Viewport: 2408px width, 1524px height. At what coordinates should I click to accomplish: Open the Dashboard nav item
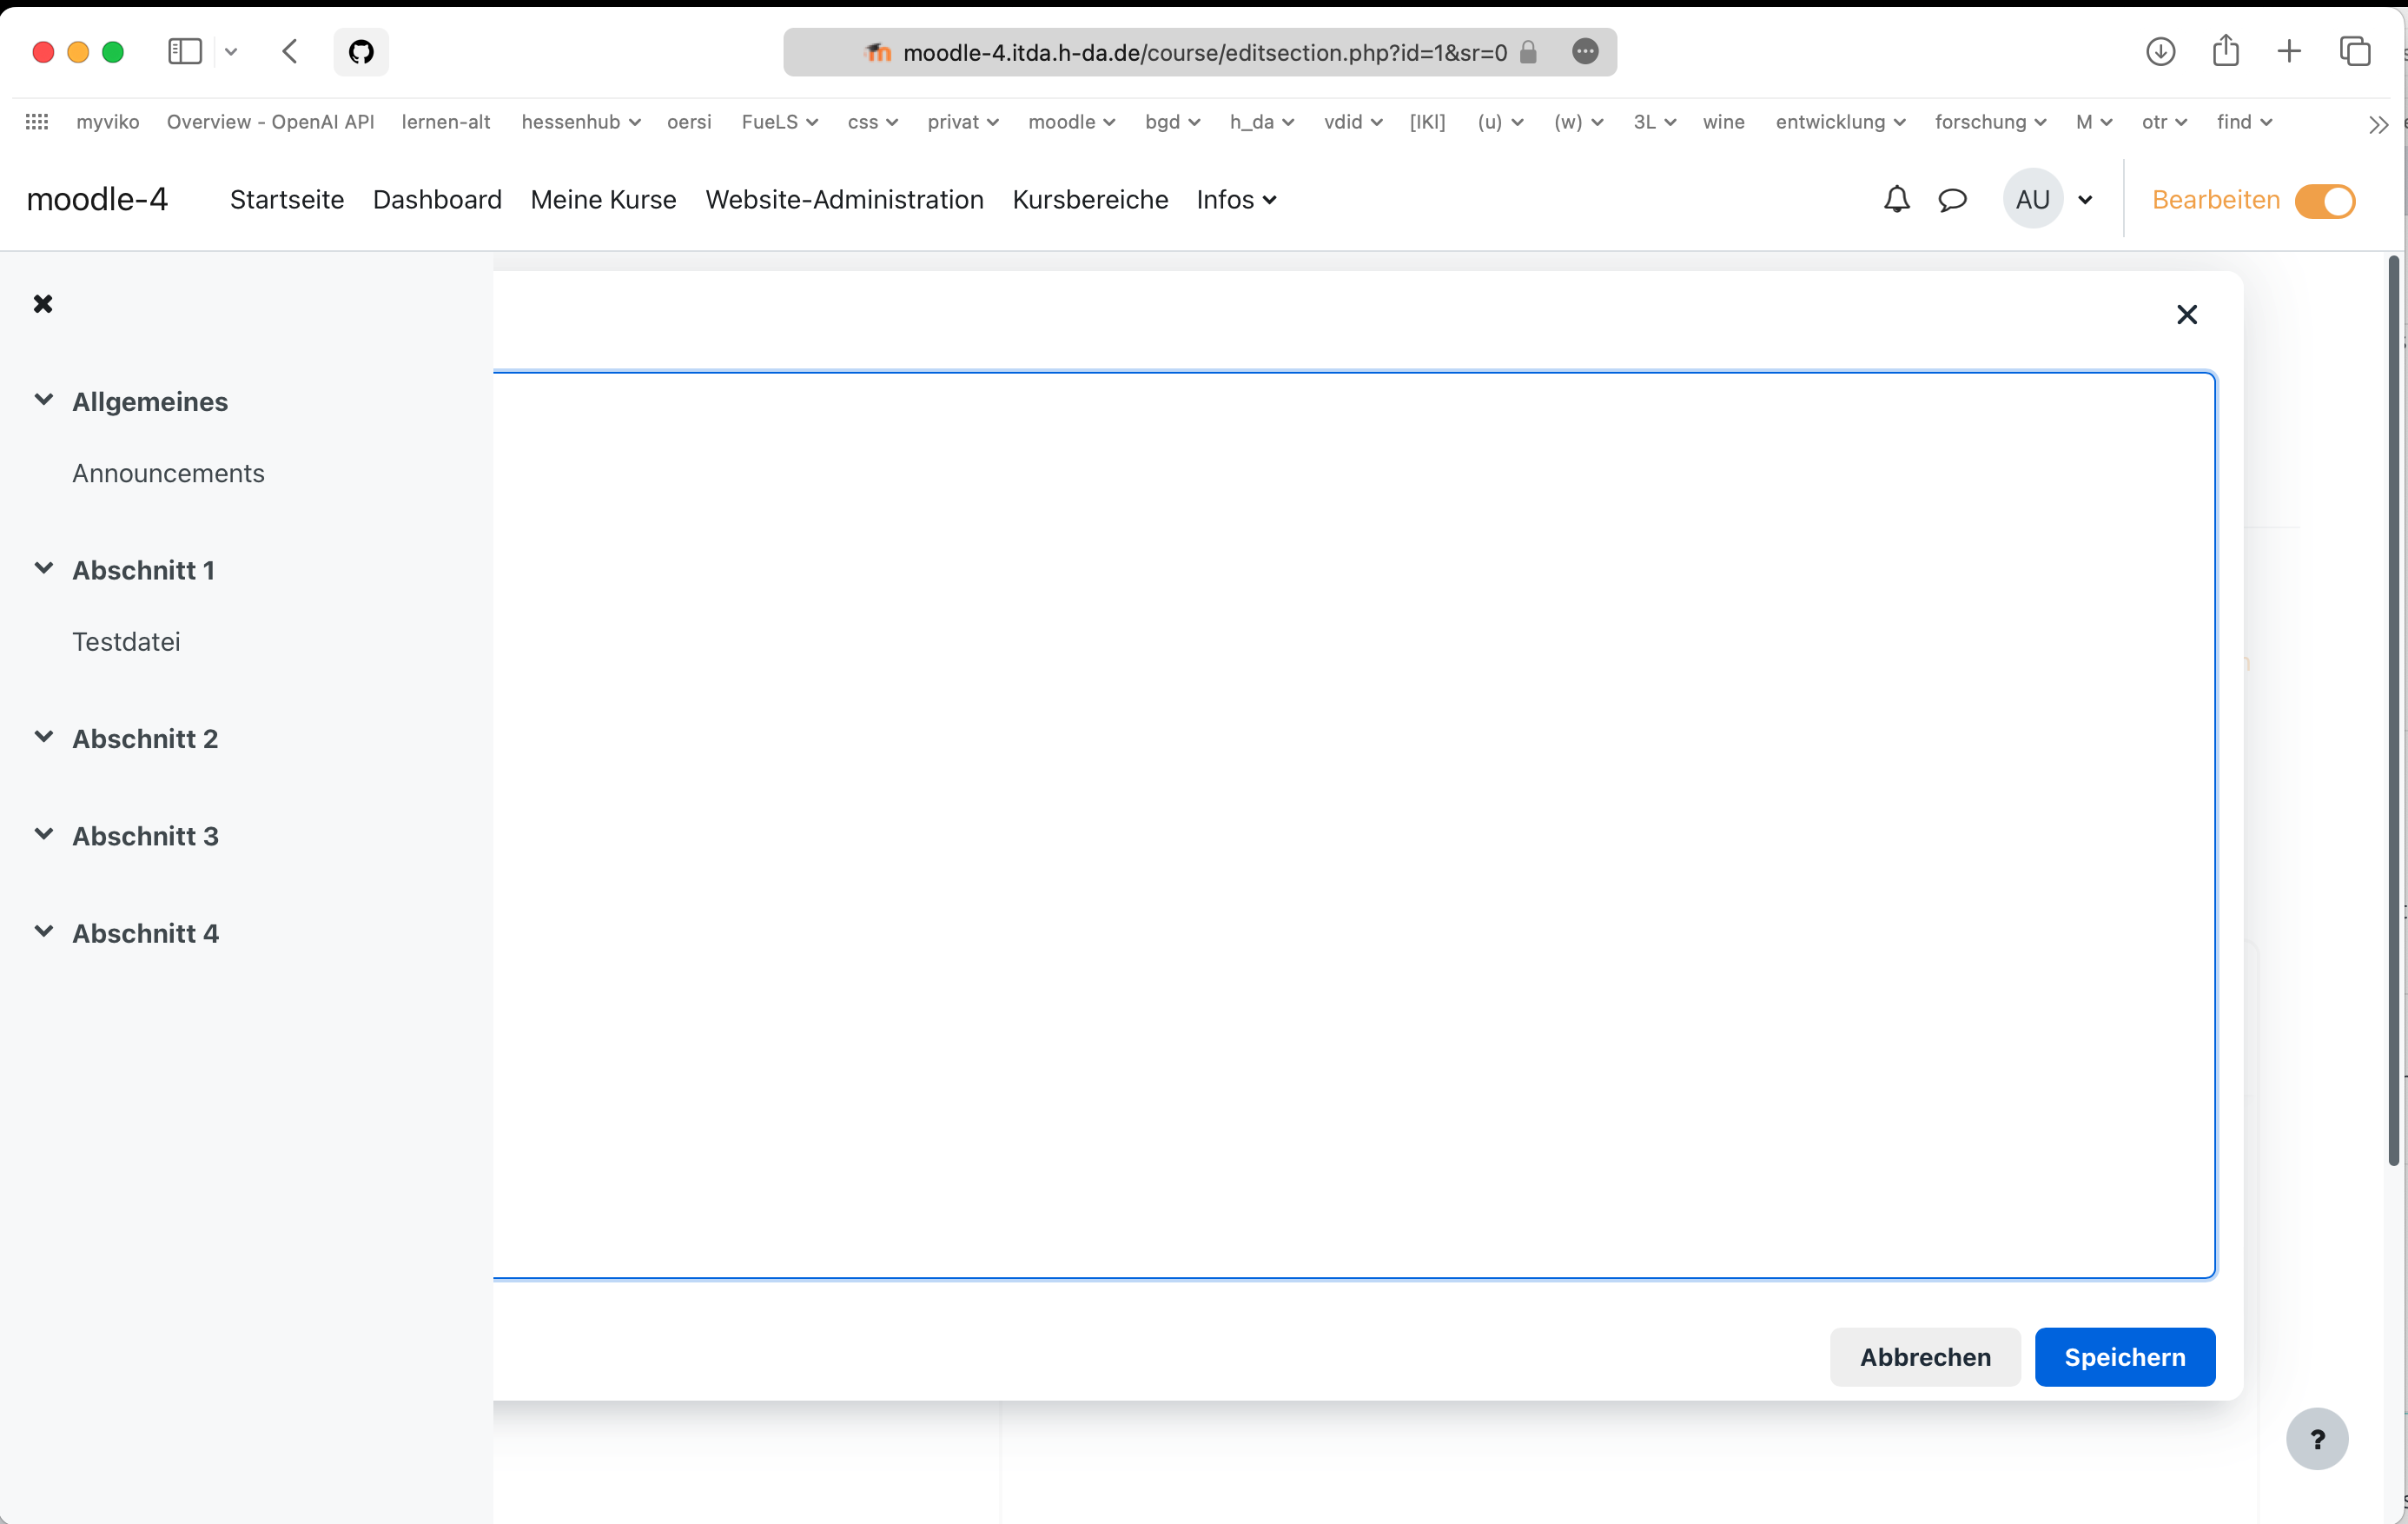[x=437, y=200]
